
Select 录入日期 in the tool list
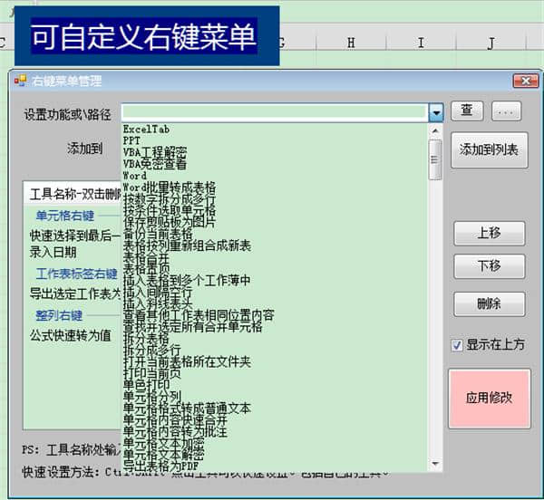(53, 252)
